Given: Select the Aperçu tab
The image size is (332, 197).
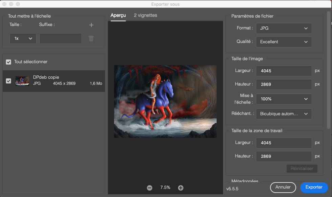Looking at the screenshot, I should click(x=118, y=15).
